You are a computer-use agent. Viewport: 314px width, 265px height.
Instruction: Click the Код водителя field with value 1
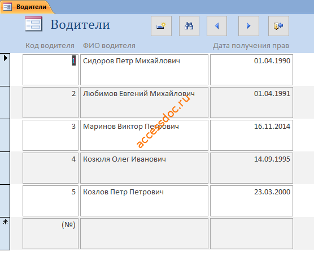50,69
